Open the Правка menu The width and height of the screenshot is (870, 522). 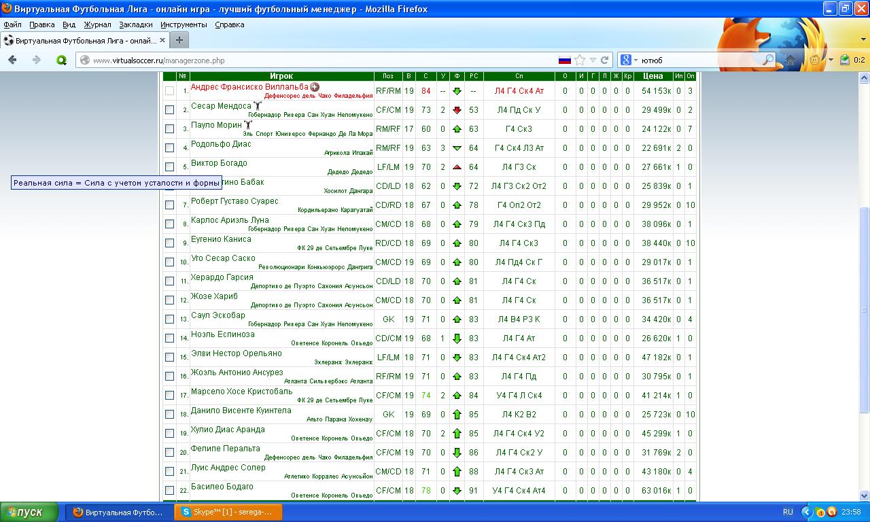point(42,24)
